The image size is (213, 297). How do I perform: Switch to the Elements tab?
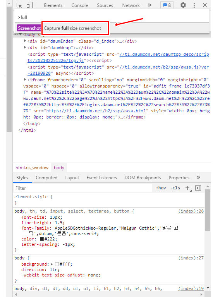pos(53,5)
